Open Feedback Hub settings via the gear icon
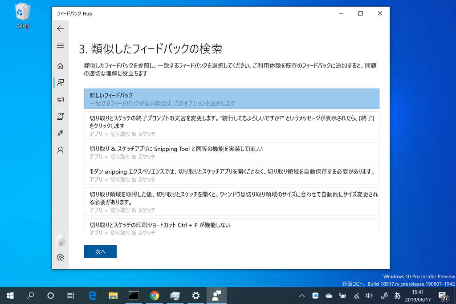The image size is (456, 304). click(60, 257)
